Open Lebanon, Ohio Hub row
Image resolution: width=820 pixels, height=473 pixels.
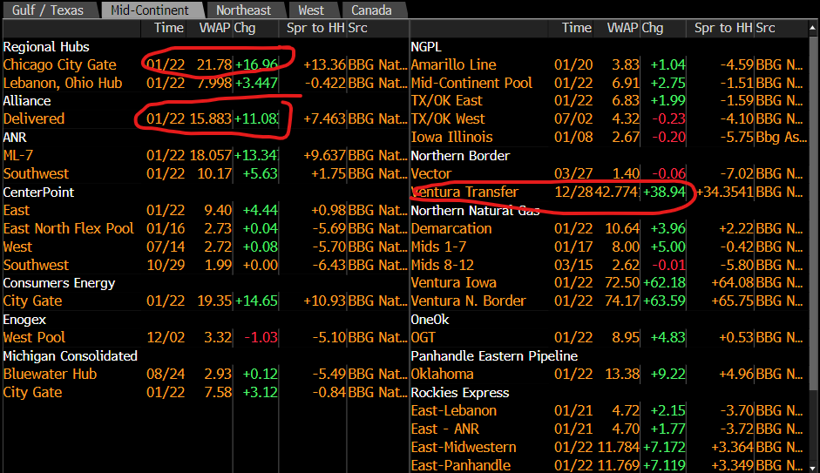point(205,83)
